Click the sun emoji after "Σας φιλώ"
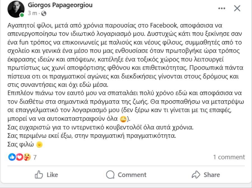Viewport: 252px width, 188px height. (x=39, y=145)
